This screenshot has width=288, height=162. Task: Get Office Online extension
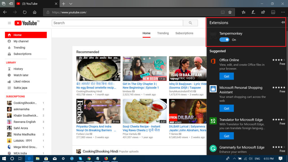[x=226, y=76]
